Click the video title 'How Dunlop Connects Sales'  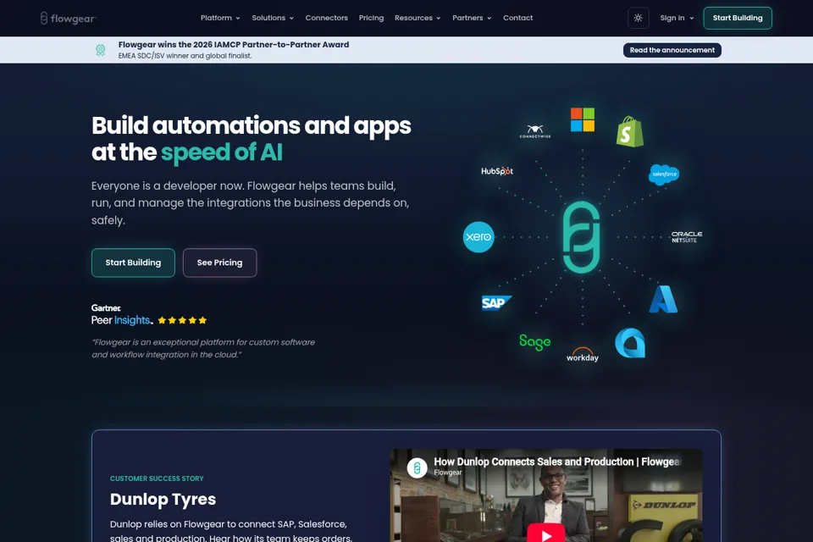pos(557,462)
